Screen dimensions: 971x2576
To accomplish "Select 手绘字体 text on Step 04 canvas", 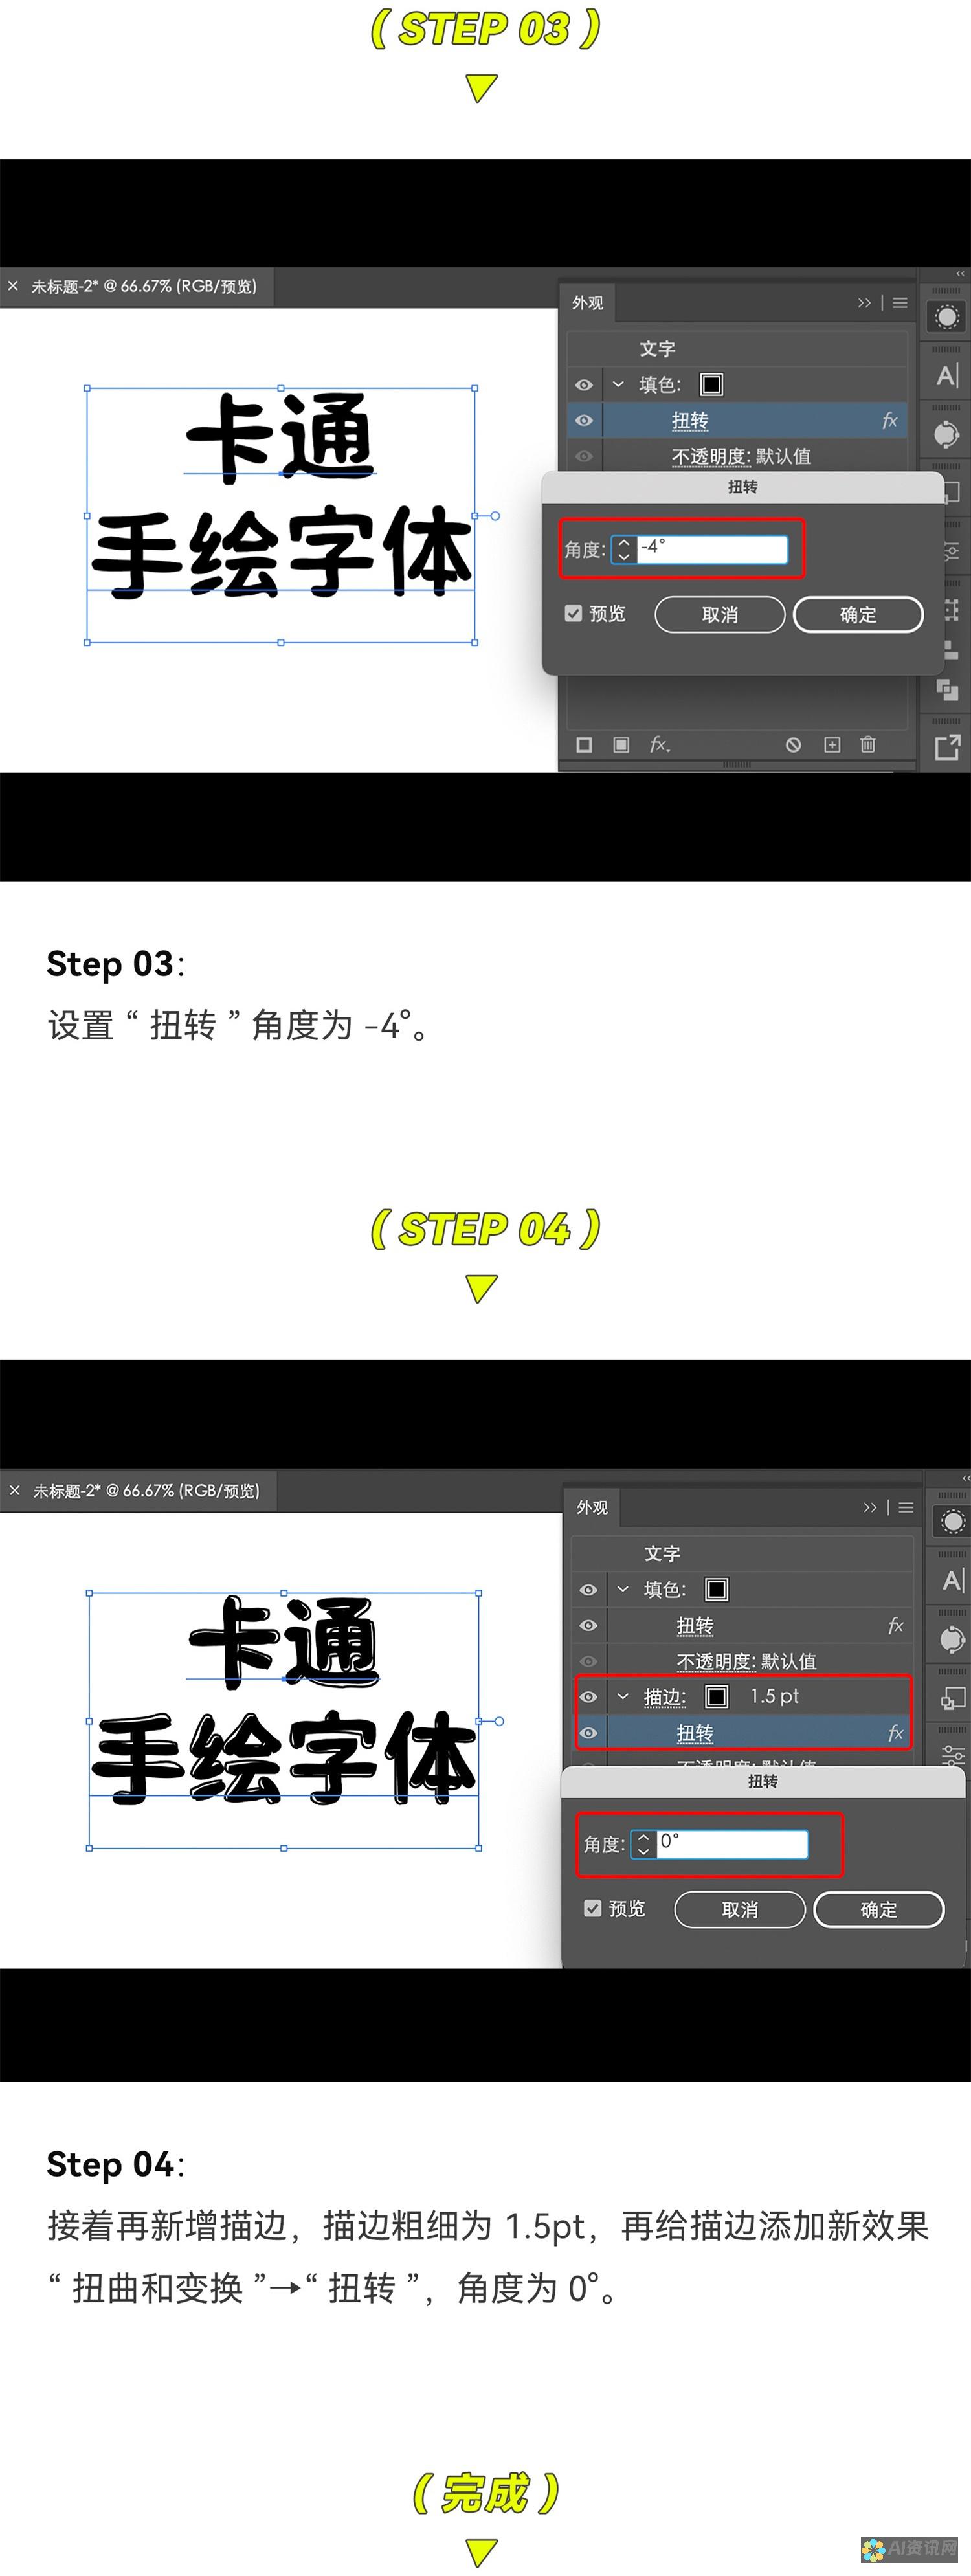I will click(284, 1758).
